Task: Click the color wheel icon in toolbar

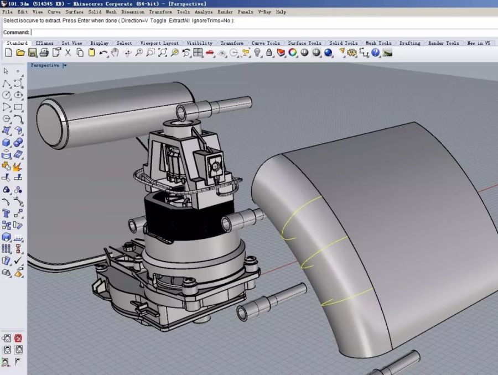Action: (x=292, y=53)
